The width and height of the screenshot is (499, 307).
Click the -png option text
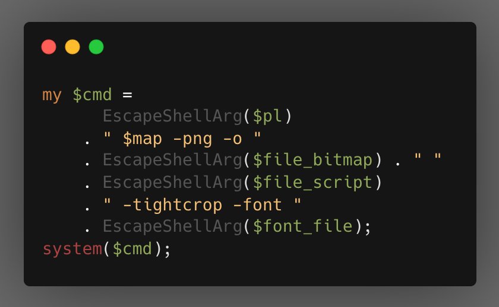click(192, 139)
